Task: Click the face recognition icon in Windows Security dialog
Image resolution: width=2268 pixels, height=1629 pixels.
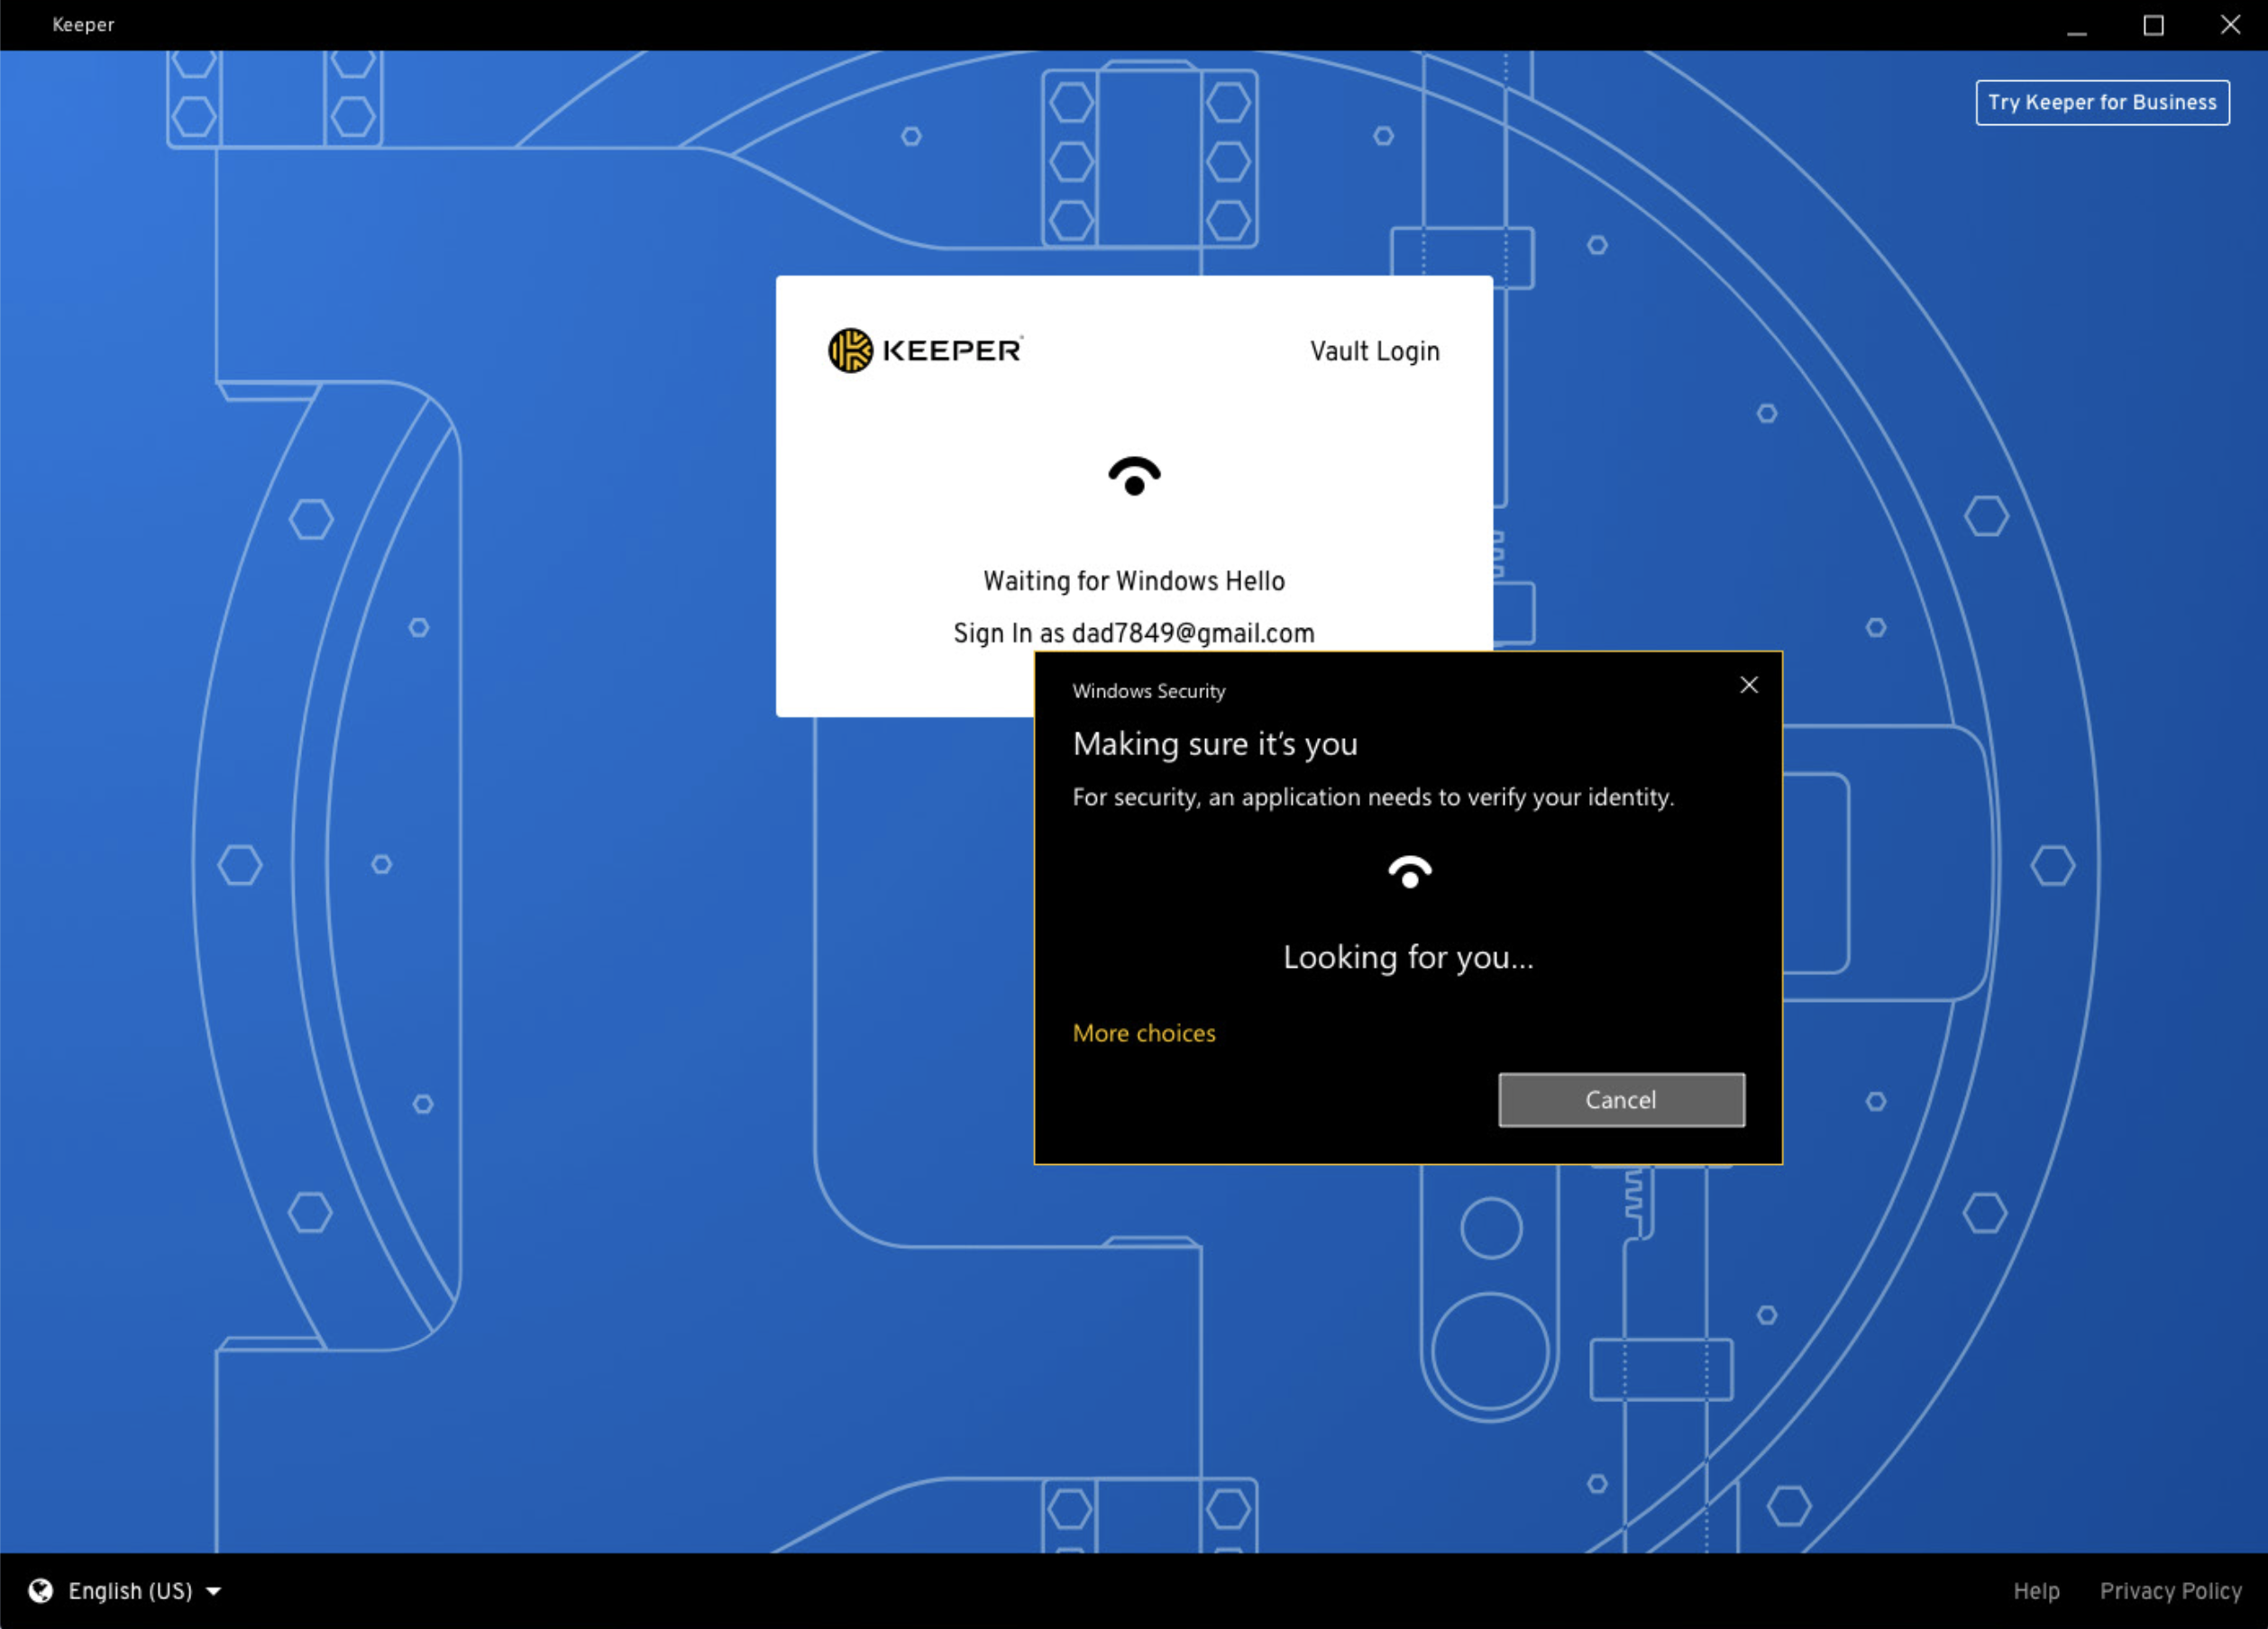Action: (1409, 872)
